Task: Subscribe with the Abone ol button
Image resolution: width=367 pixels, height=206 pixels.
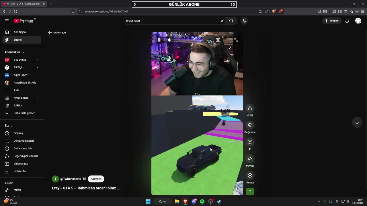Action: pos(96,179)
